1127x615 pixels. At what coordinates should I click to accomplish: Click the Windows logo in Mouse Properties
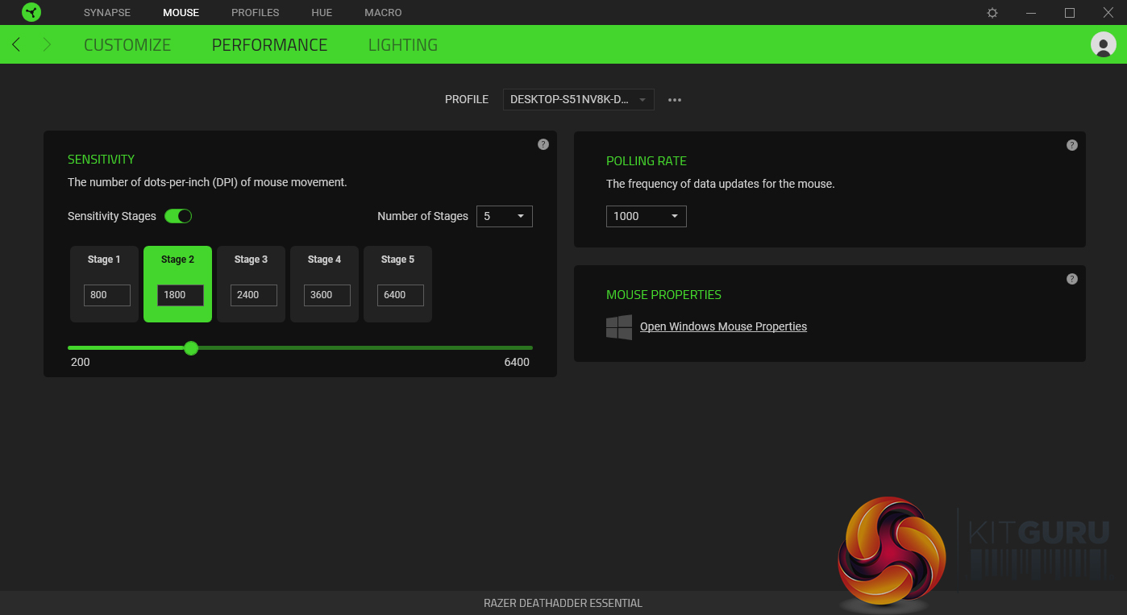coord(619,327)
